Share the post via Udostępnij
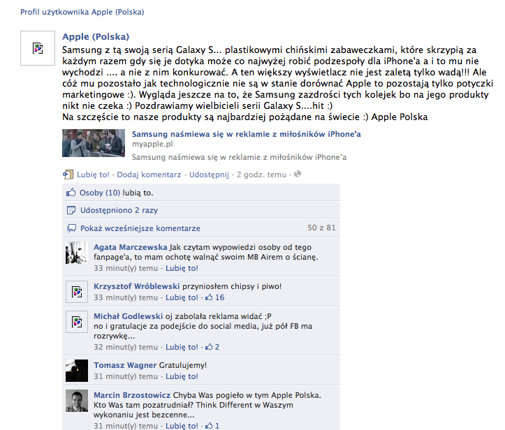 [x=209, y=175]
